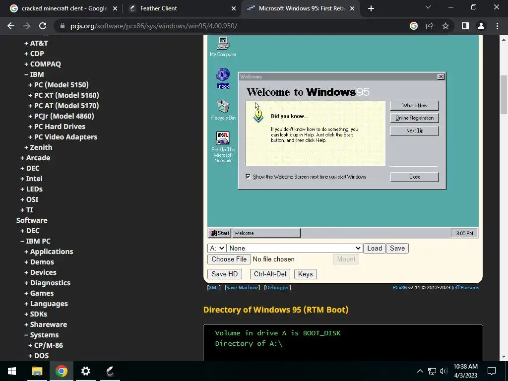The height and width of the screenshot is (381, 508).
Task: Click Welcome taskbar item in Windows 95
Action: pyautogui.click(x=266, y=233)
